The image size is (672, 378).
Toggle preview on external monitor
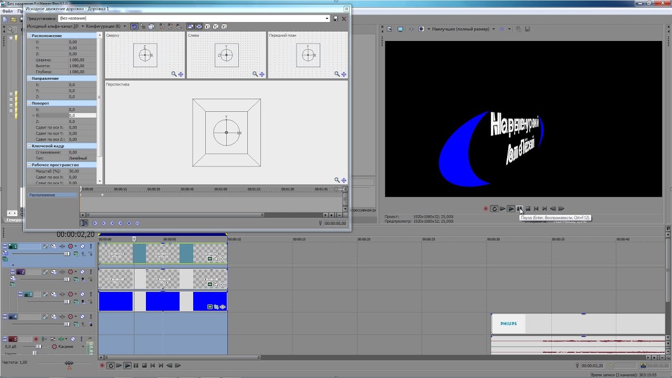pyautogui.click(x=400, y=29)
